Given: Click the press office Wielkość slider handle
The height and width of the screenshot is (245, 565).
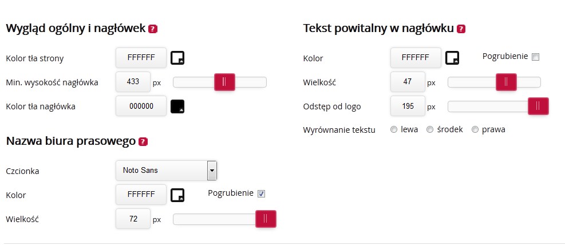Looking at the screenshot, I should 266,219.
